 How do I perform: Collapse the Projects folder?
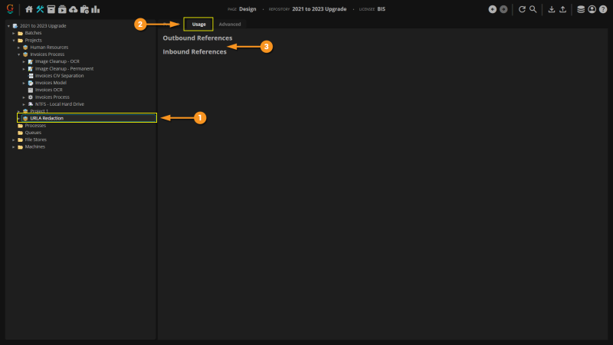tap(14, 41)
